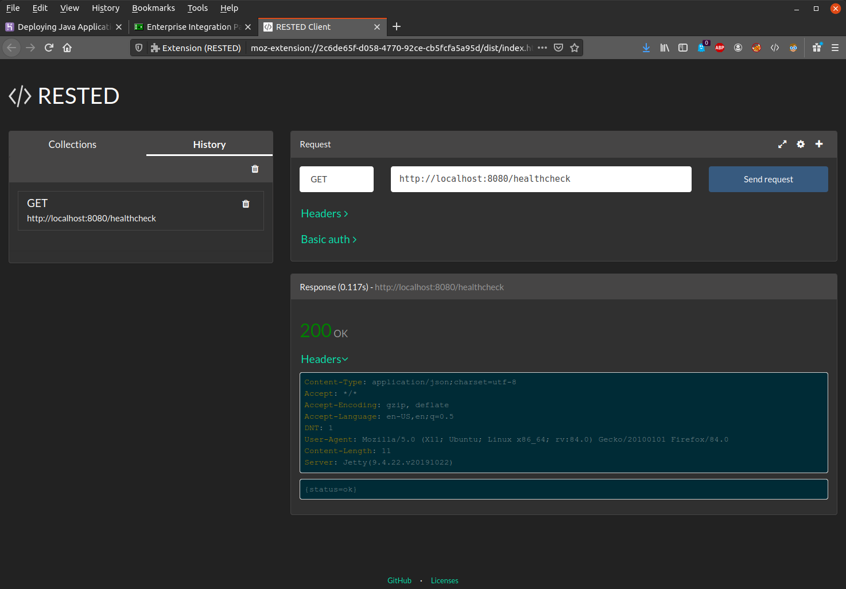Image resolution: width=846 pixels, height=589 pixels.
Task: Open the File menu
Action: [x=13, y=8]
